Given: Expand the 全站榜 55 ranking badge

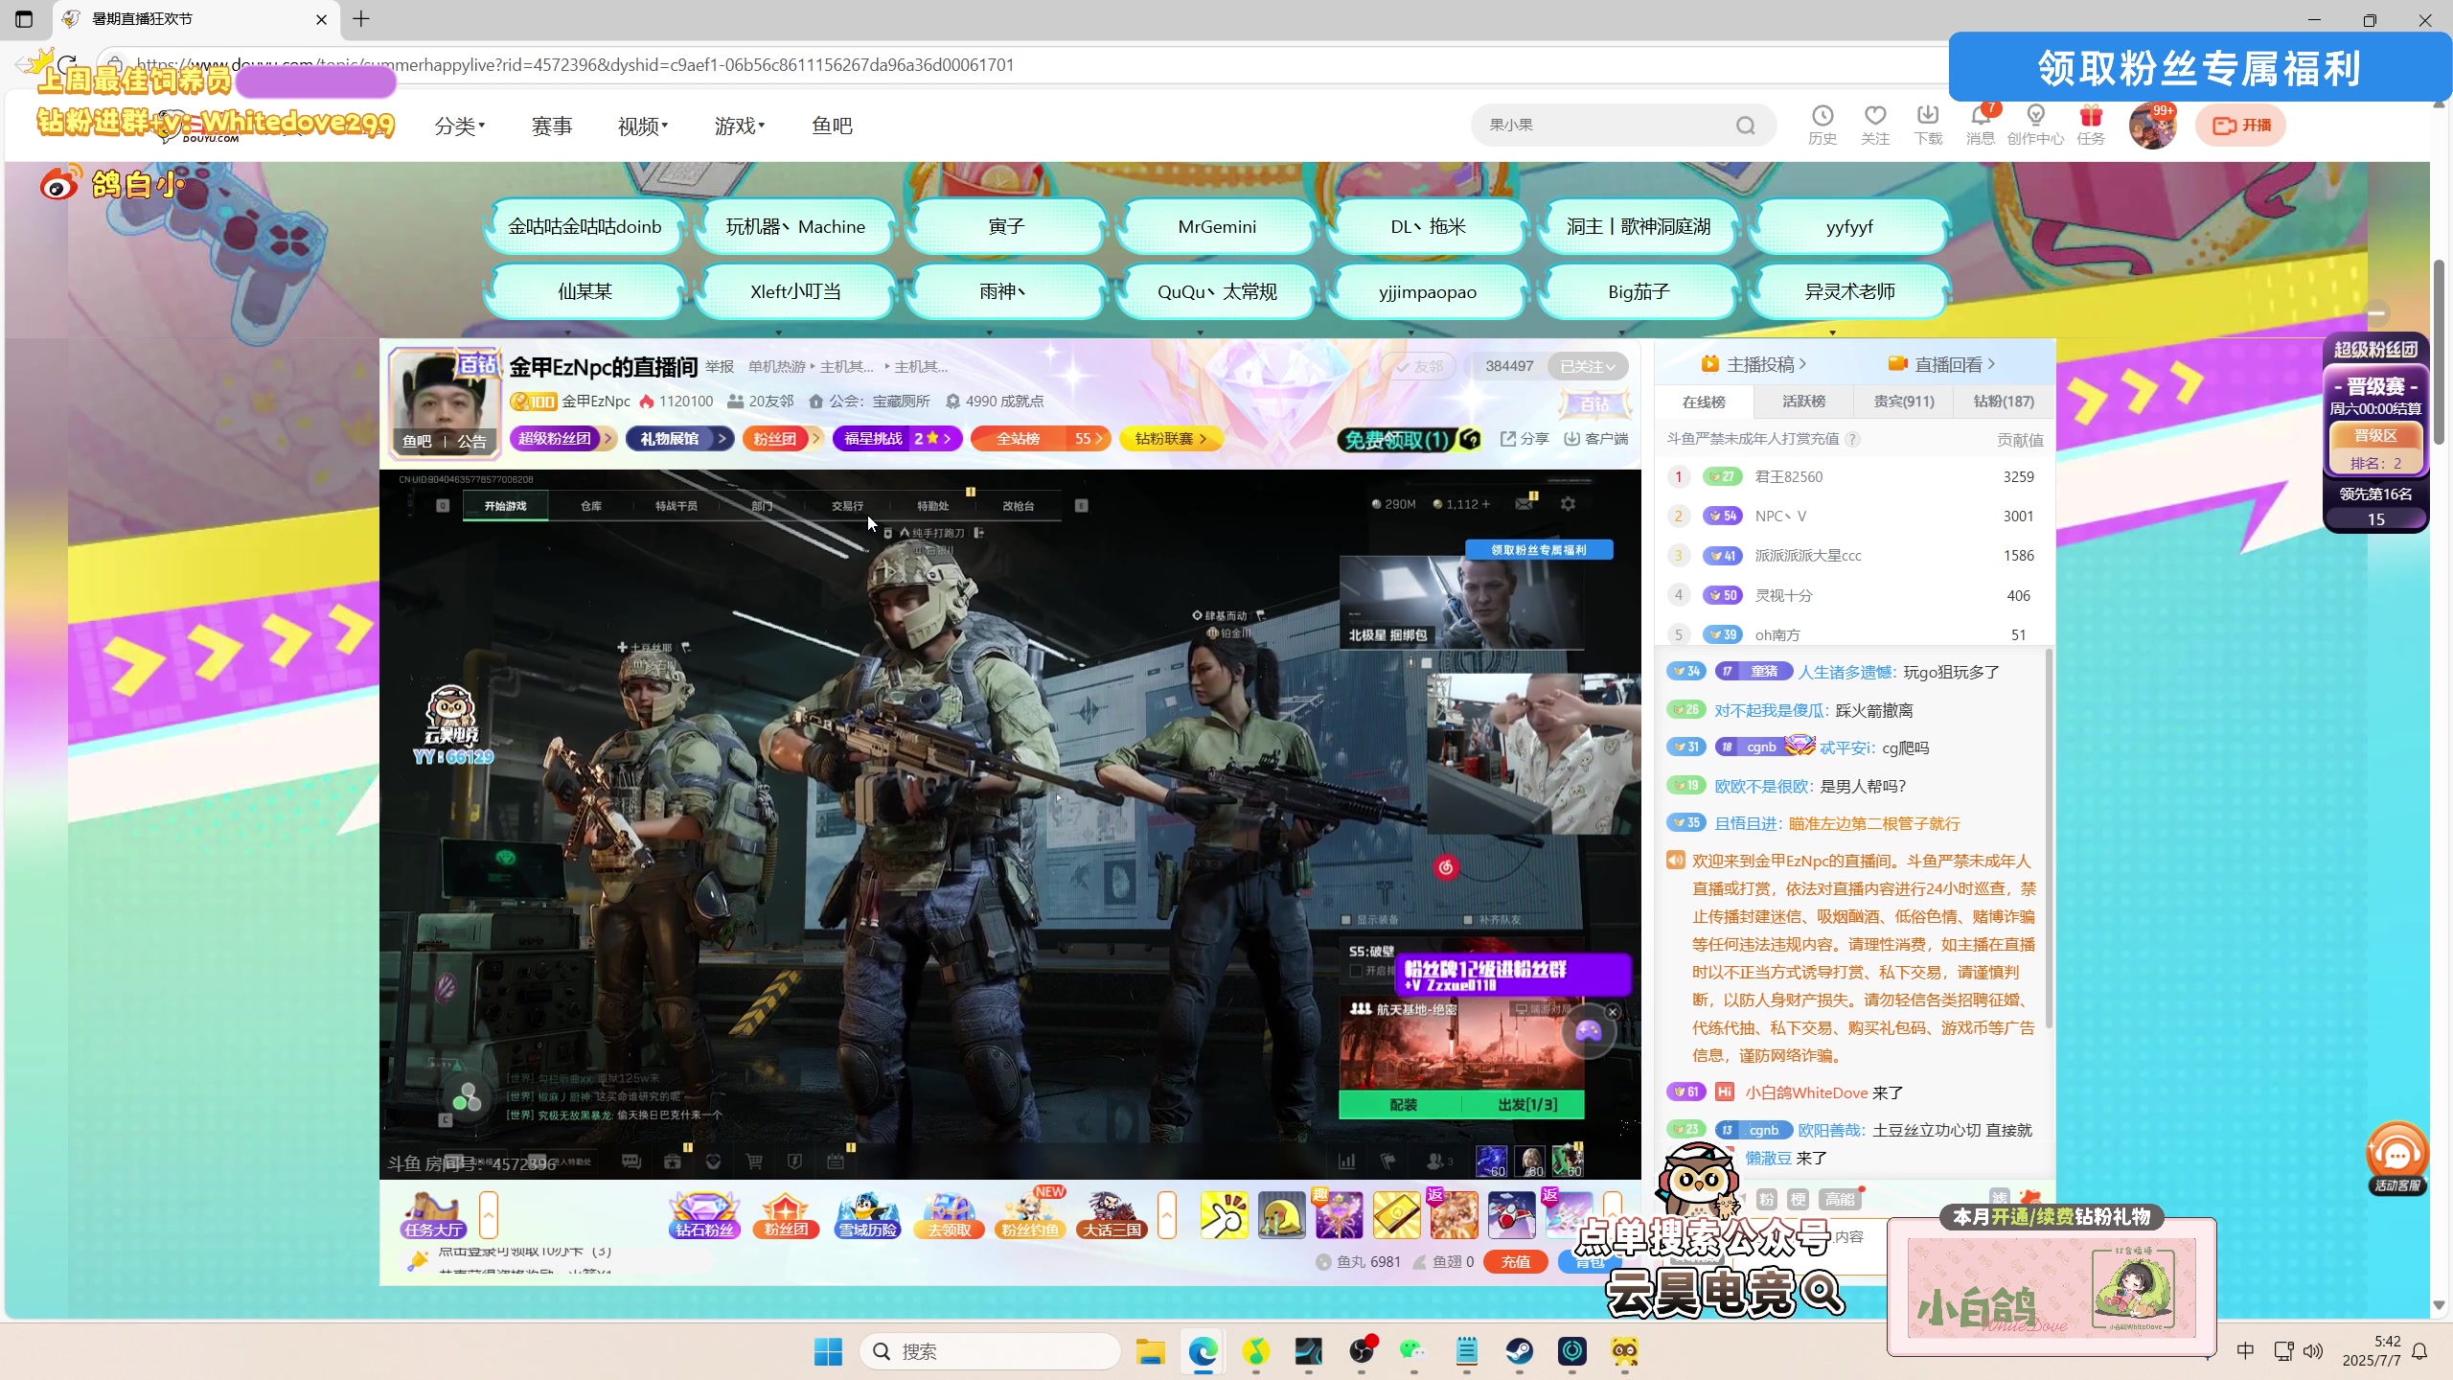Looking at the screenshot, I should tap(1041, 439).
